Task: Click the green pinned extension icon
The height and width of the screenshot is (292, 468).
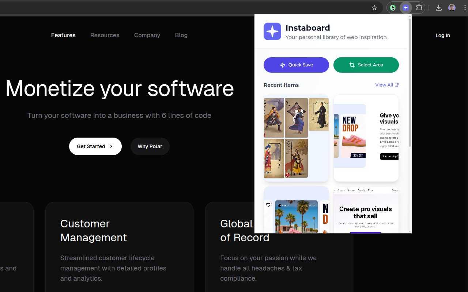Action: tap(393, 8)
